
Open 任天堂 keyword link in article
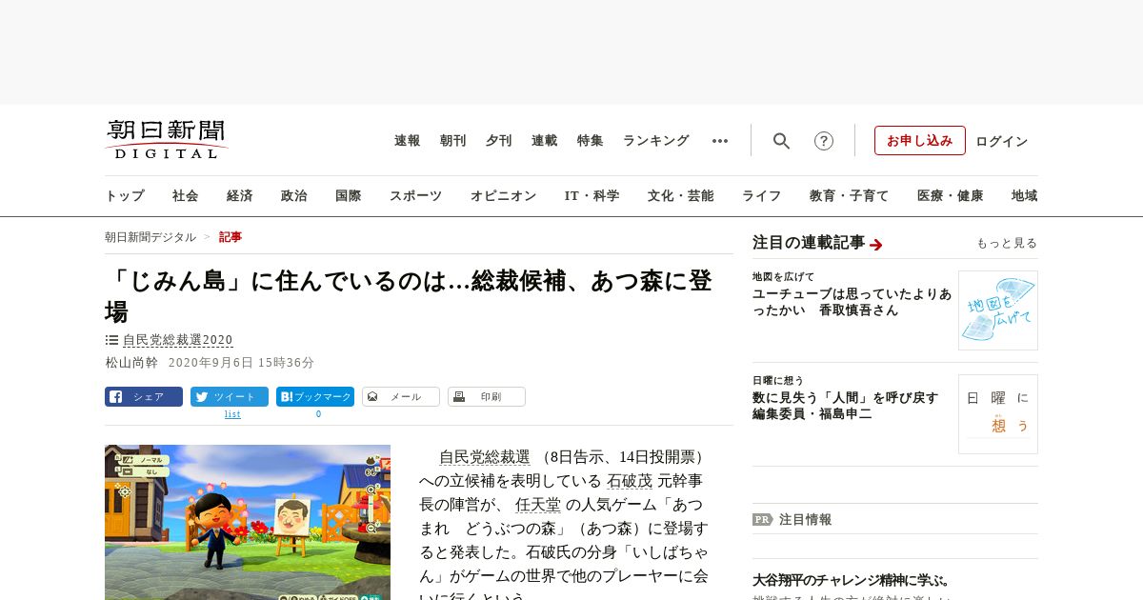click(538, 505)
